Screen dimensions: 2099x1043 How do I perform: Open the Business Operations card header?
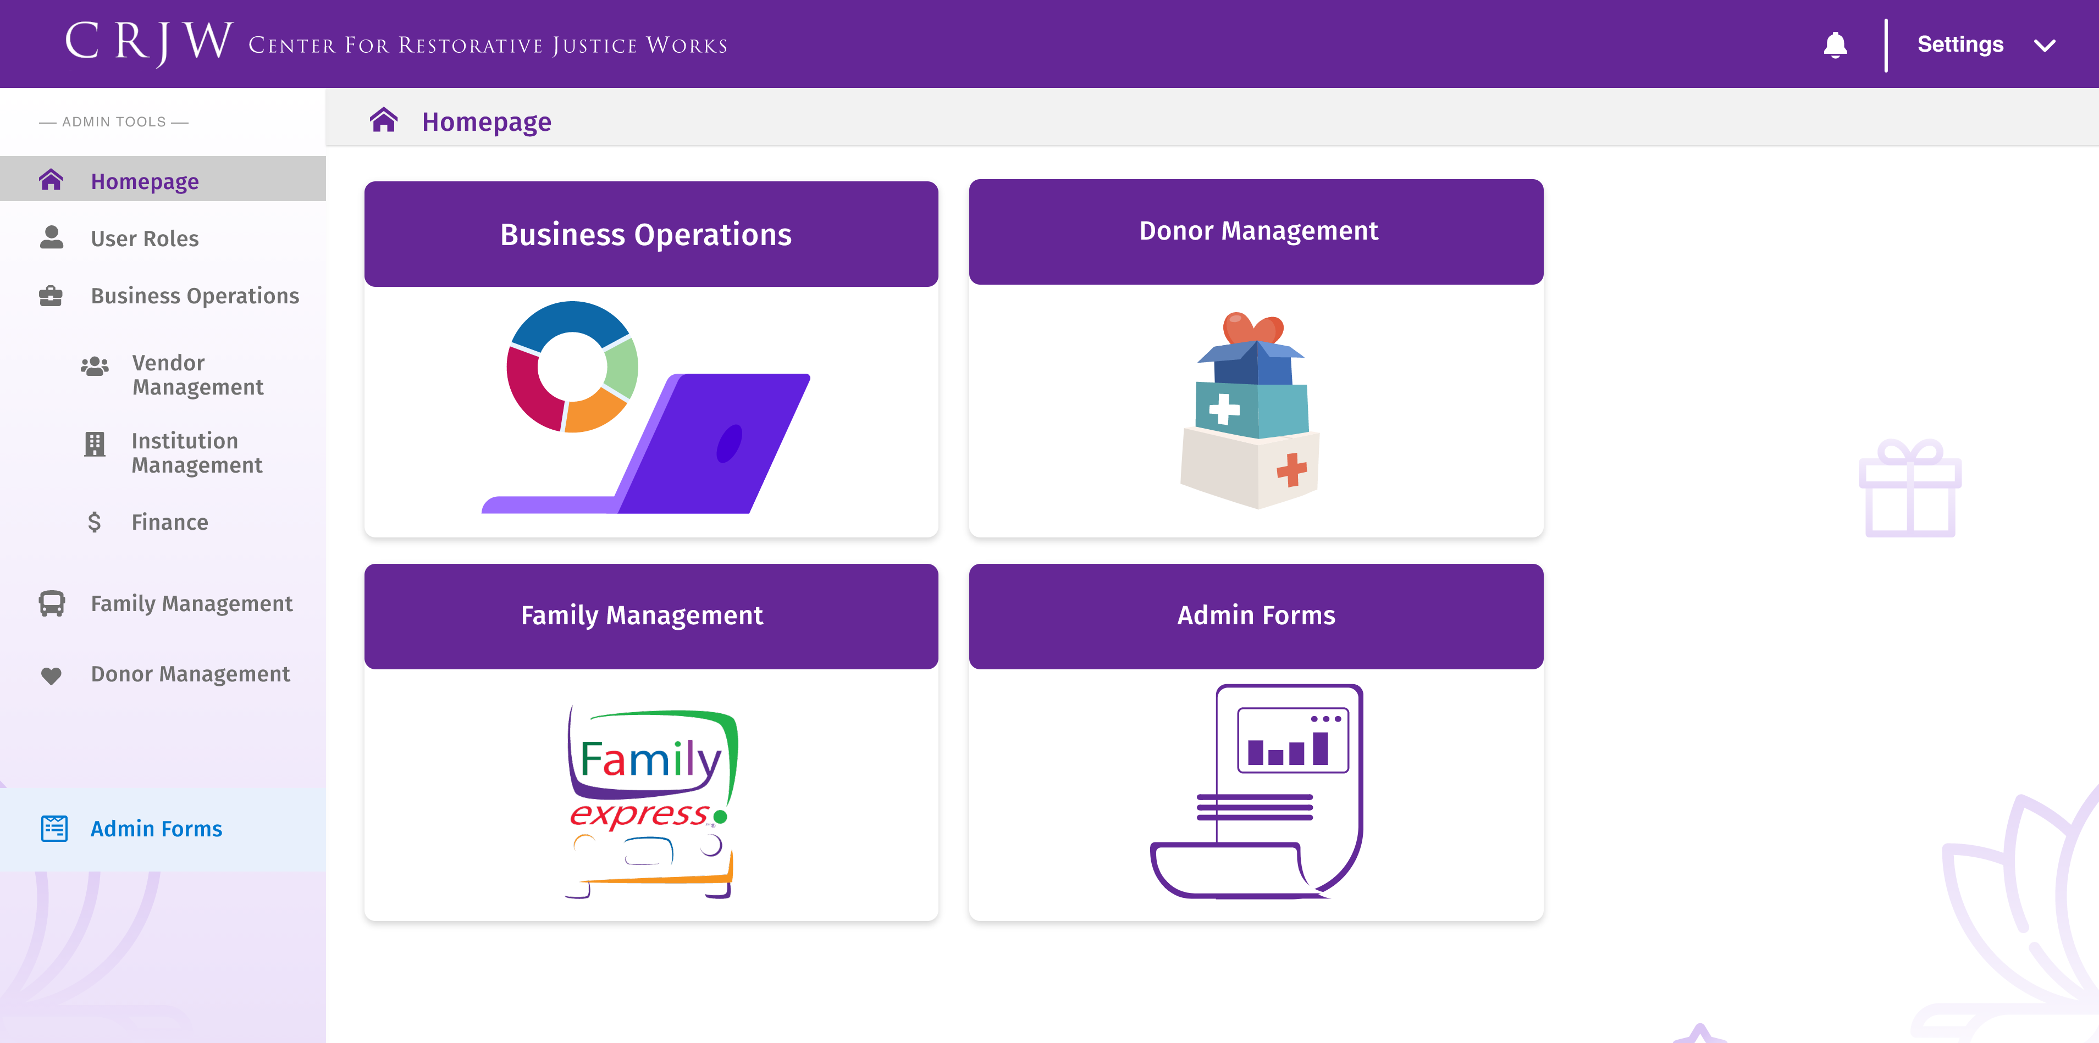coord(650,234)
